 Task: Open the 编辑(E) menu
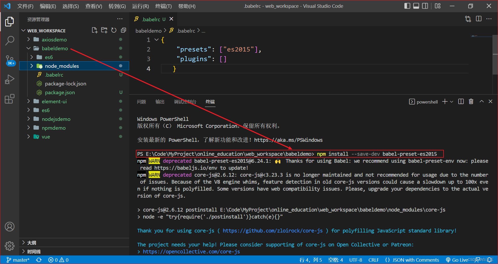(x=48, y=6)
